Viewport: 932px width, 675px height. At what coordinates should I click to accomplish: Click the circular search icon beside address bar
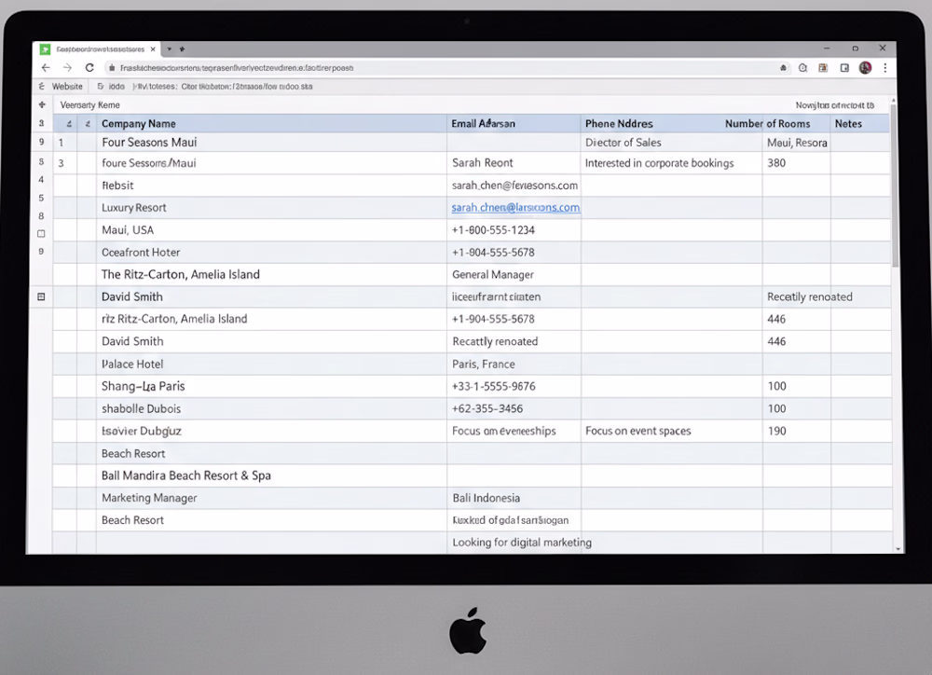pyautogui.click(x=803, y=68)
